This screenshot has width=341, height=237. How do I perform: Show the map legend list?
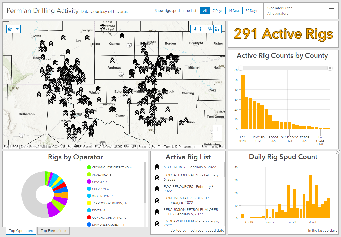(x=202, y=29)
